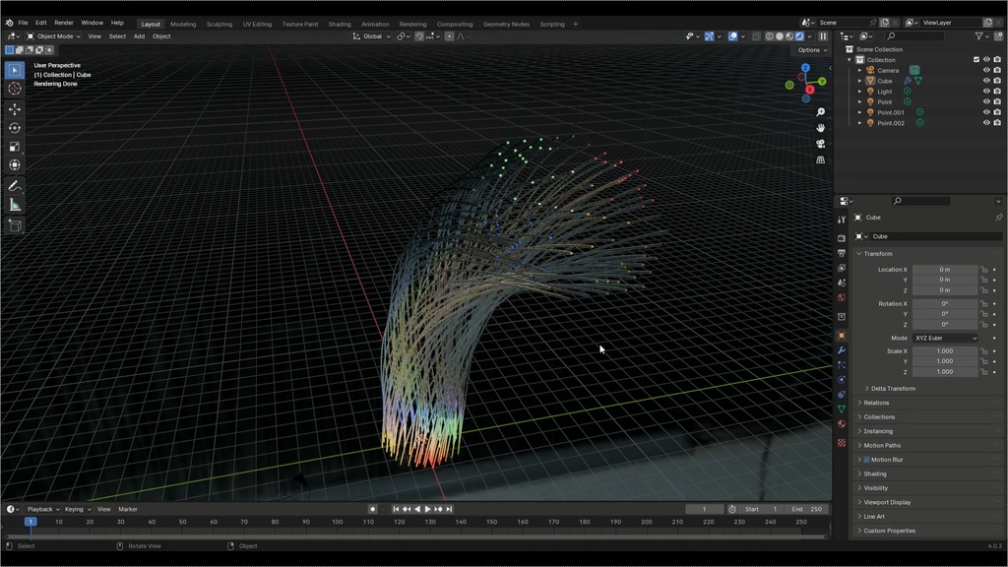Activate the Move tool
Viewport: 1008px width, 567px height.
pos(14,109)
